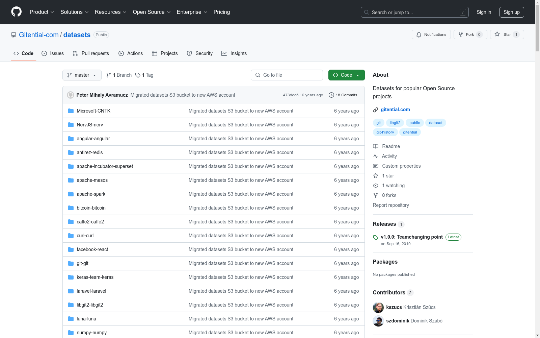Open the Solutions dropdown menu

pyautogui.click(x=75, y=12)
